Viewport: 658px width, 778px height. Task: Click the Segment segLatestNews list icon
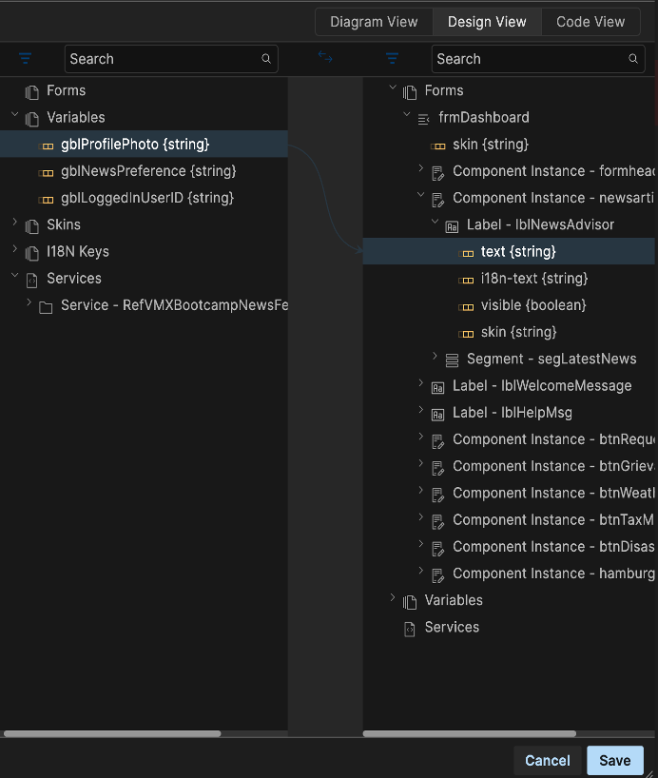tap(452, 360)
